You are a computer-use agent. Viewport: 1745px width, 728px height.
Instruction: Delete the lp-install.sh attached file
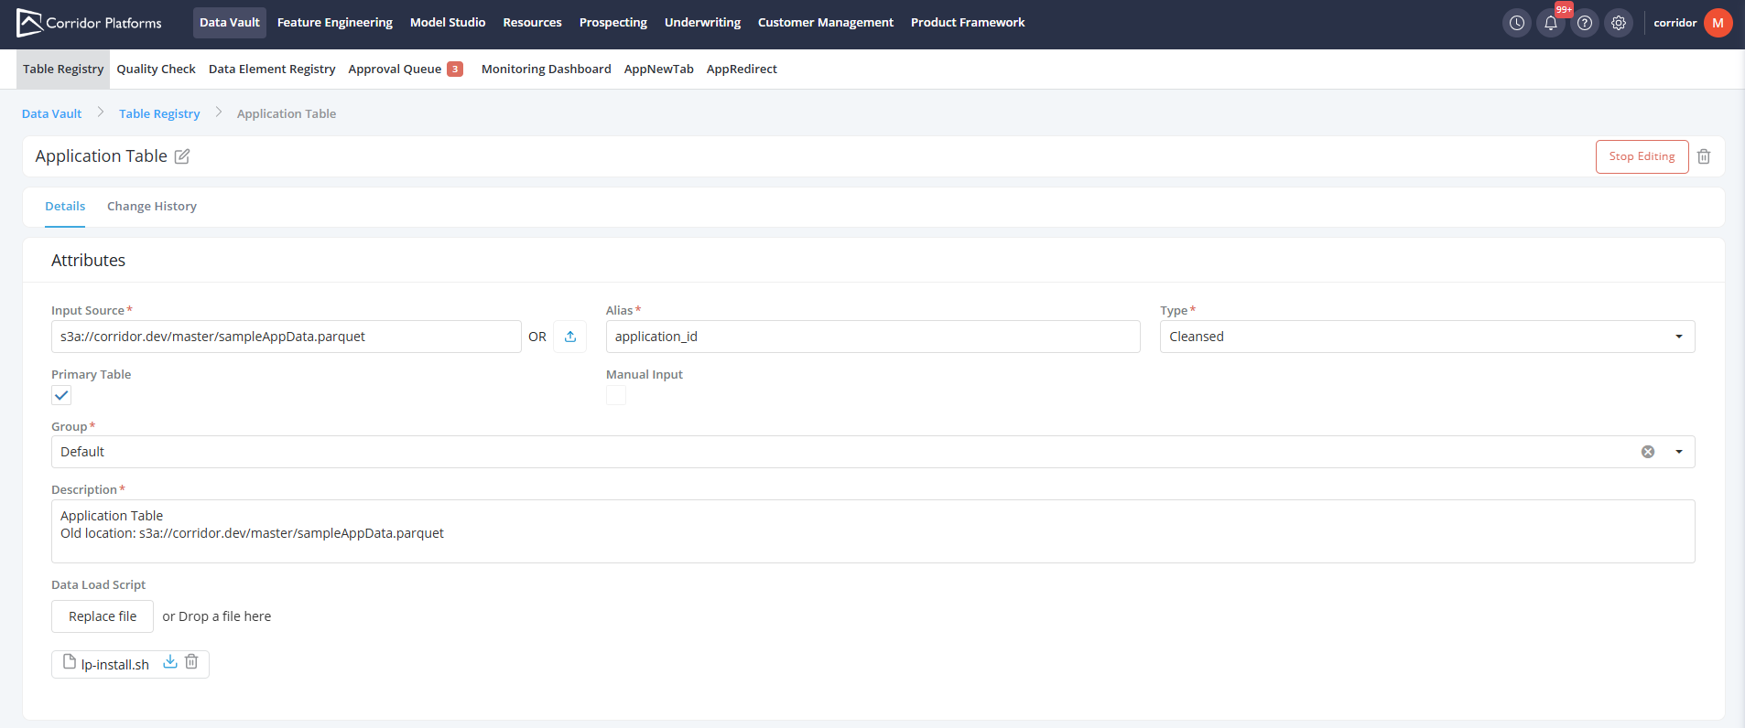point(191,662)
